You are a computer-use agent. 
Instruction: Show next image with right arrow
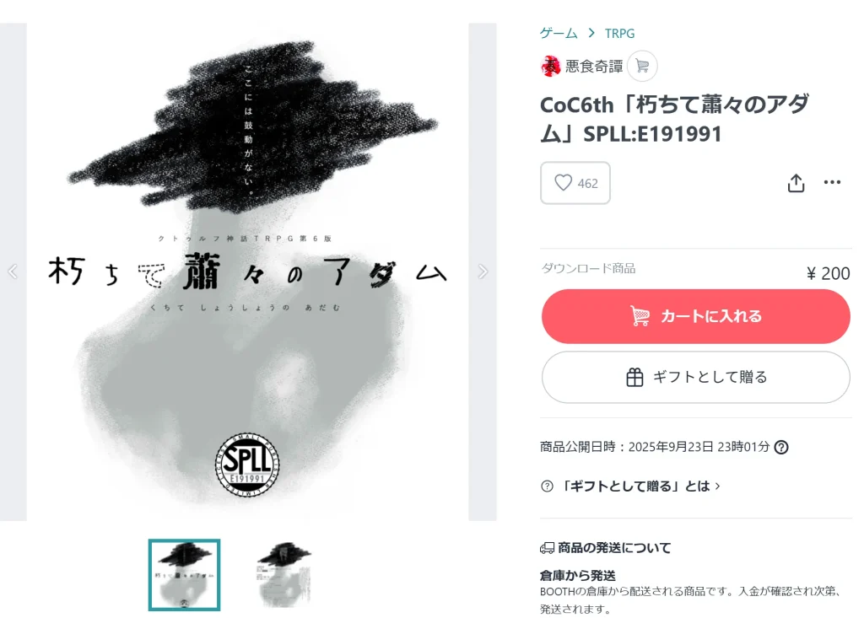pyautogui.click(x=483, y=271)
